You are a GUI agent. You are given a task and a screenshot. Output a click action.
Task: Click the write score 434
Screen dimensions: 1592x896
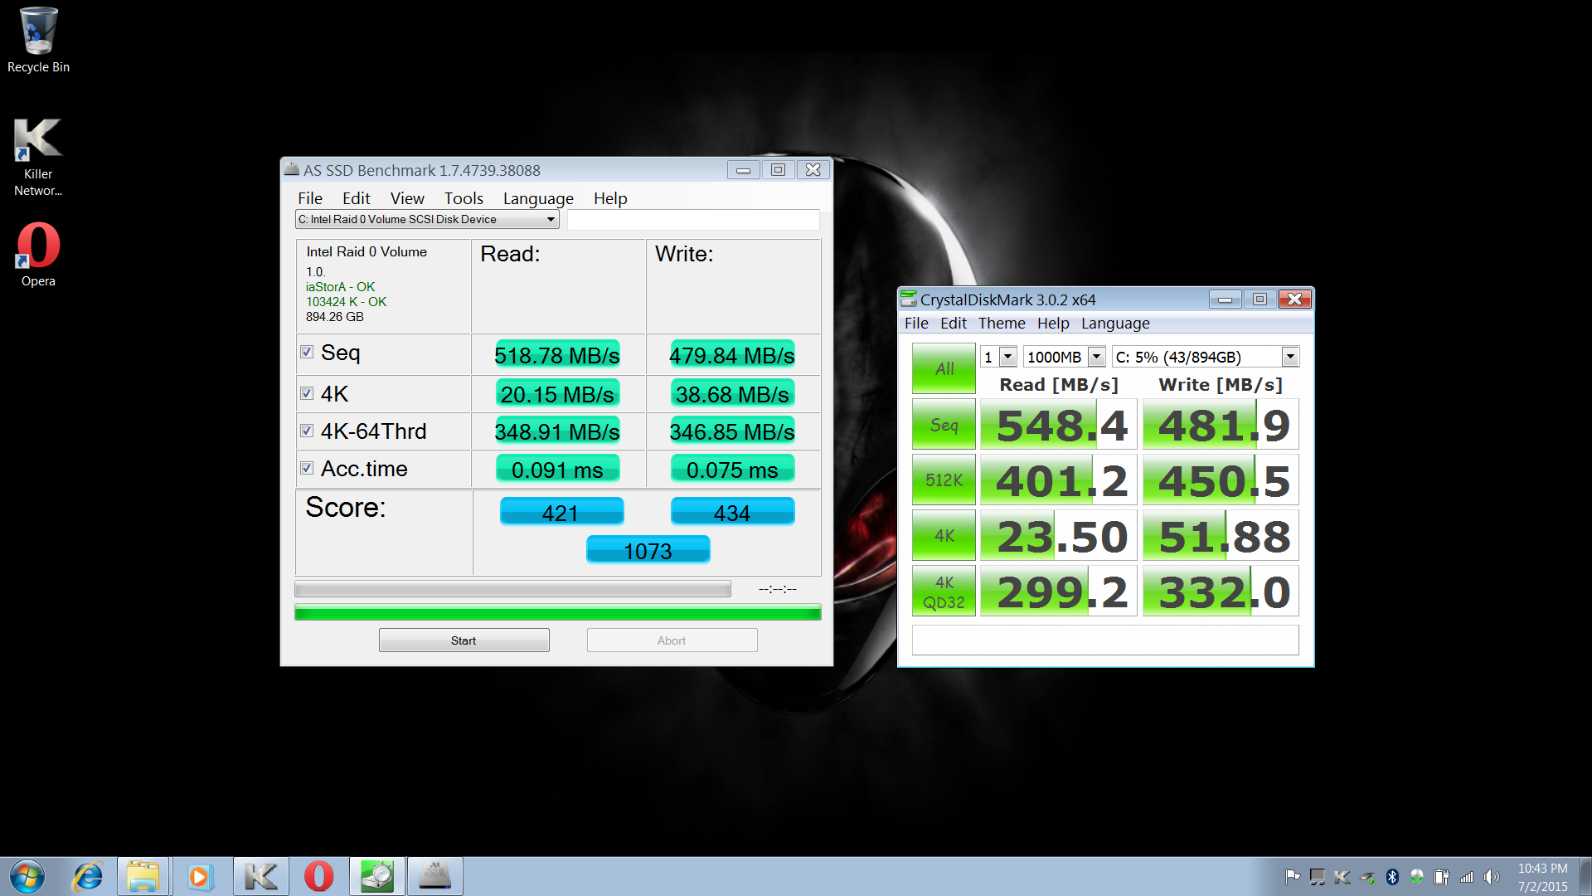732,512
